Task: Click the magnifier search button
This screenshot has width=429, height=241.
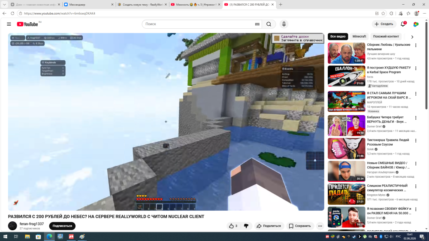Action: (x=269, y=24)
